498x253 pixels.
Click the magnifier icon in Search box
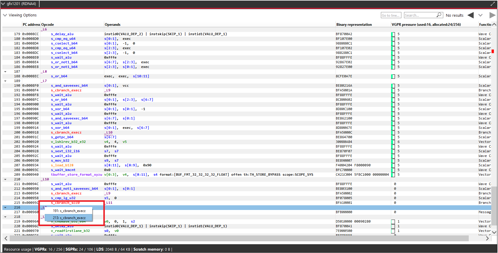[x=439, y=15]
